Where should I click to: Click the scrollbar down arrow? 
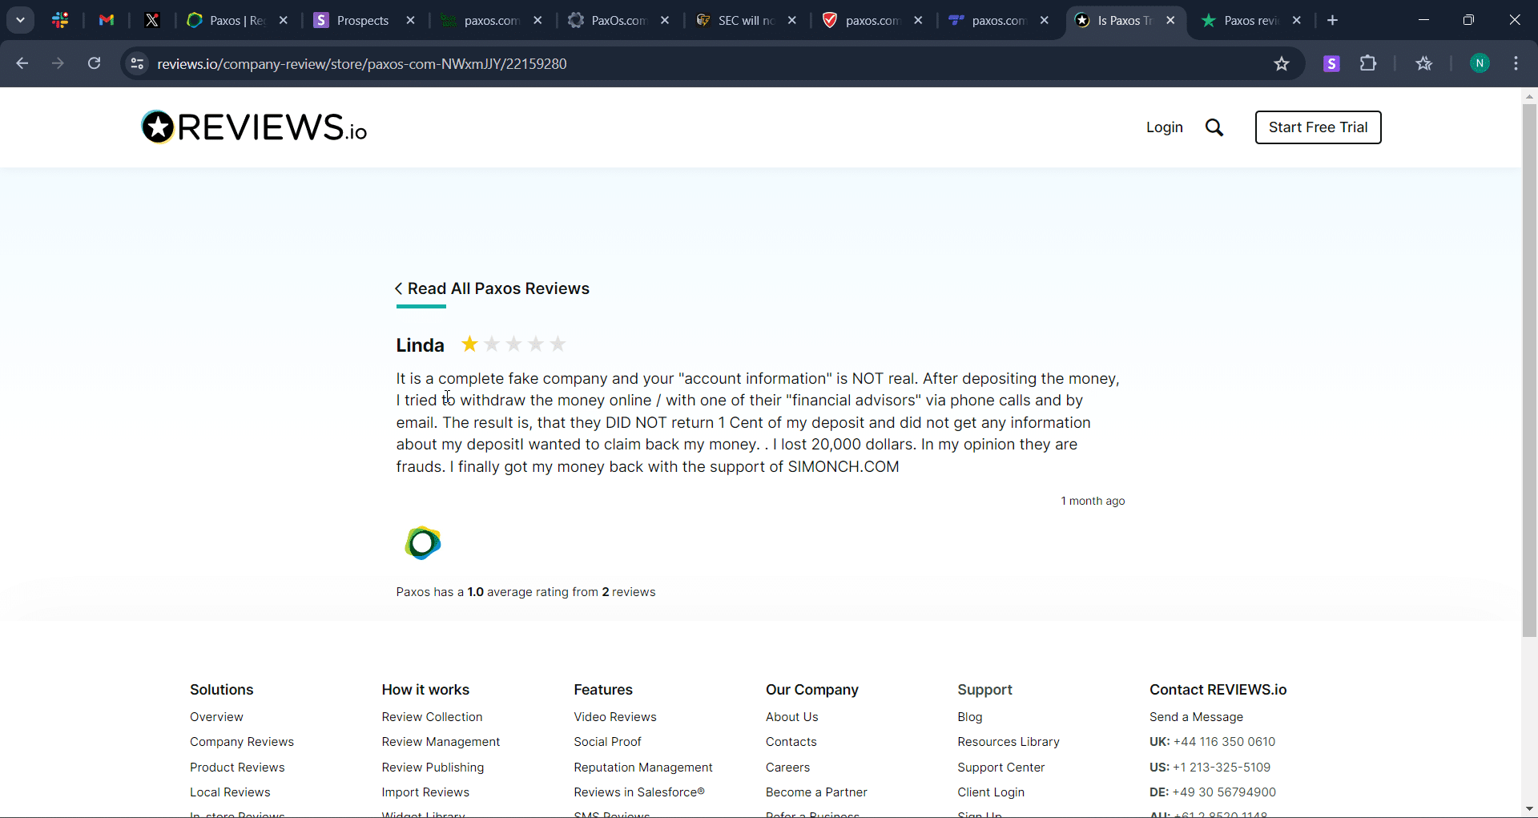(x=1529, y=809)
